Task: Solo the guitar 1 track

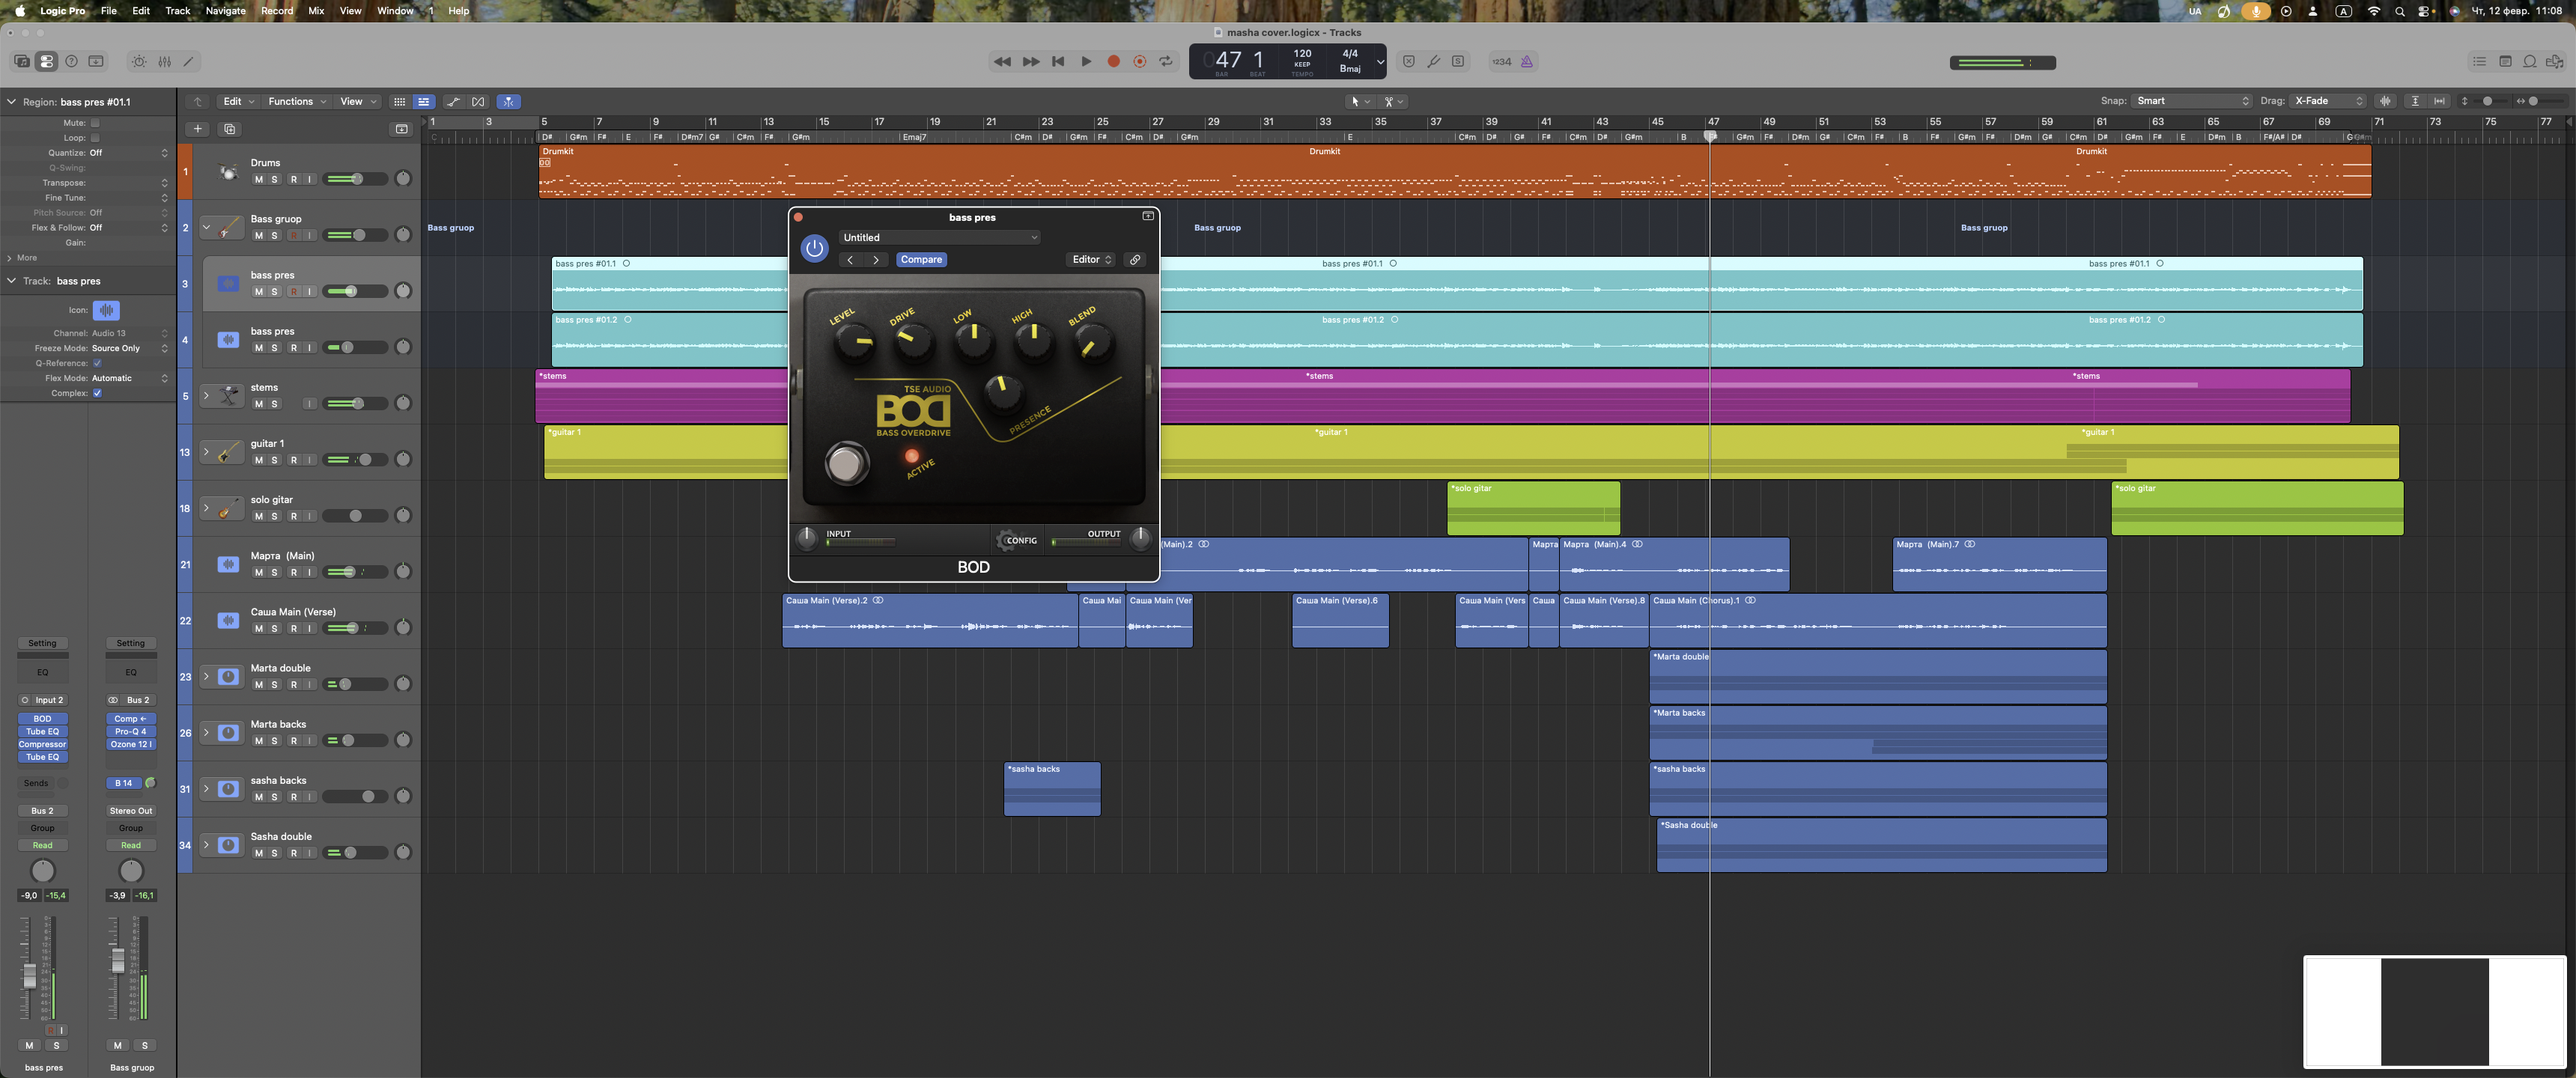Action: pyautogui.click(x=274, y=461)
